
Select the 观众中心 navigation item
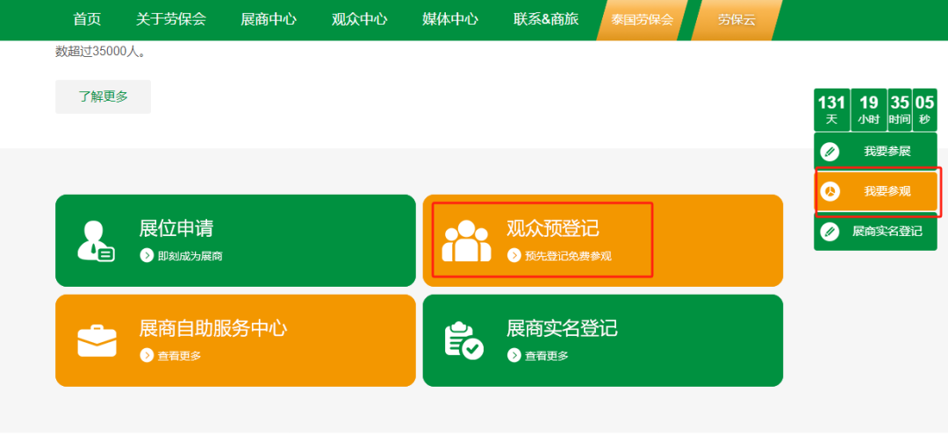pos(359,19)
